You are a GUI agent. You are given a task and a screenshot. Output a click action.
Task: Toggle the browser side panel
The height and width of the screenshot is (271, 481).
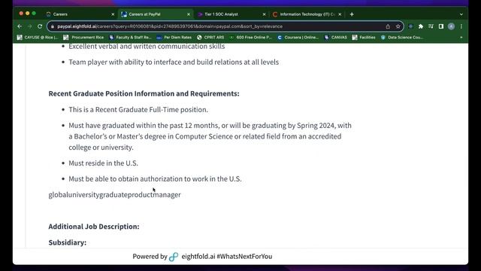[441, 26]
